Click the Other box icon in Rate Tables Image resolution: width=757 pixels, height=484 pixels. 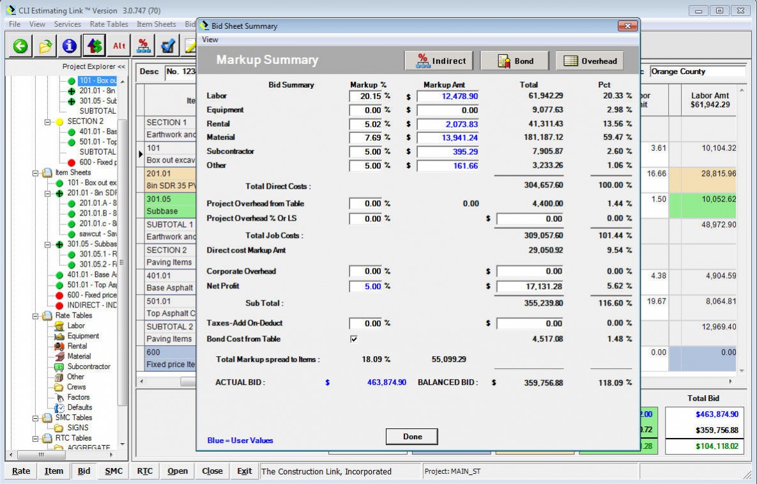pyautogui.click(x=59, y=377)
